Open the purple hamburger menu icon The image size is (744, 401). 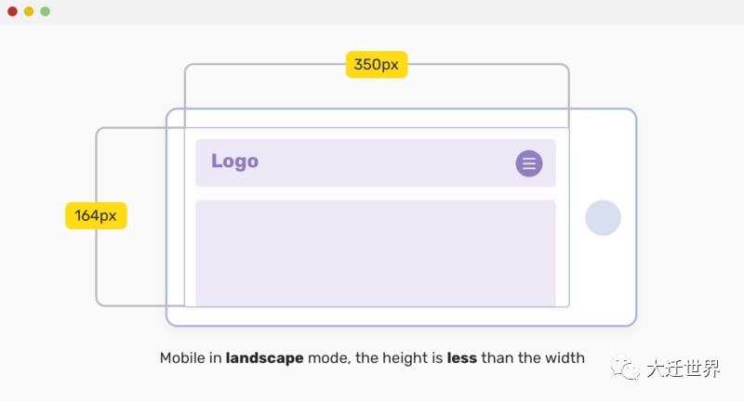[x=529, y=163]
